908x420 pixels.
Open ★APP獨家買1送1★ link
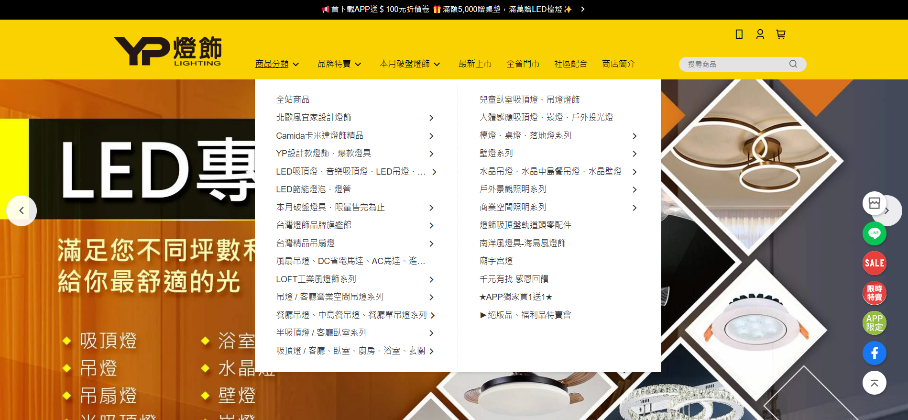[x=516, y=297]
